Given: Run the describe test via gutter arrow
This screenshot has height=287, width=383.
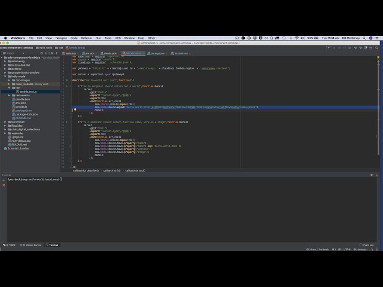Looking at the screenshot, I should point(66,80).
